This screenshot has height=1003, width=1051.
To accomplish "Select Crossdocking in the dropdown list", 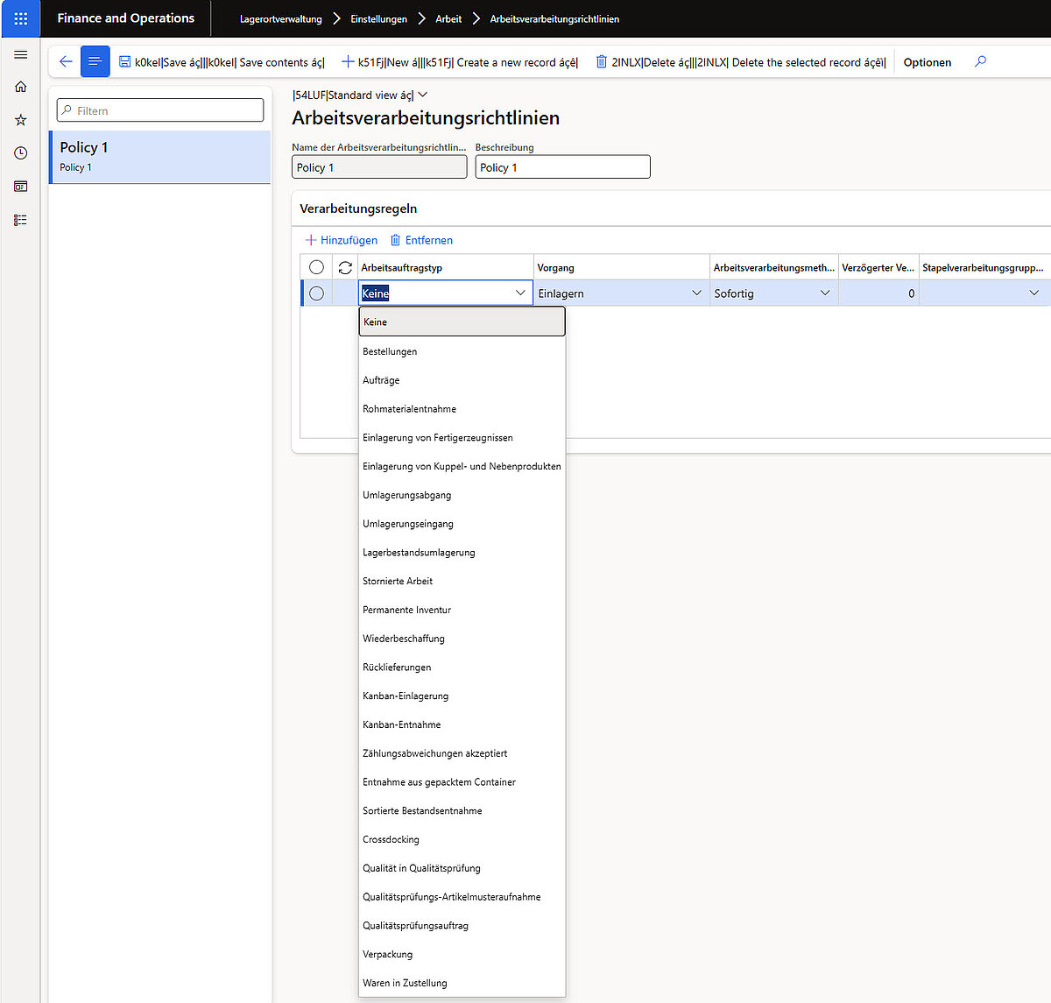I will point(391,839).
